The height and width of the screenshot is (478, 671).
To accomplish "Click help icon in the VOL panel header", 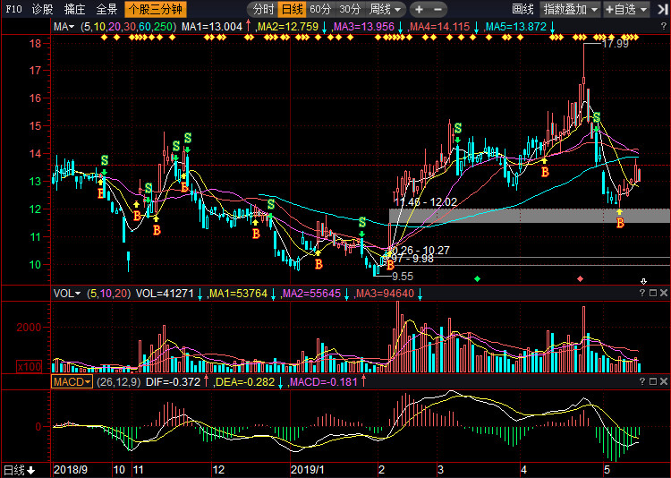I will click(x=642, y=293).
